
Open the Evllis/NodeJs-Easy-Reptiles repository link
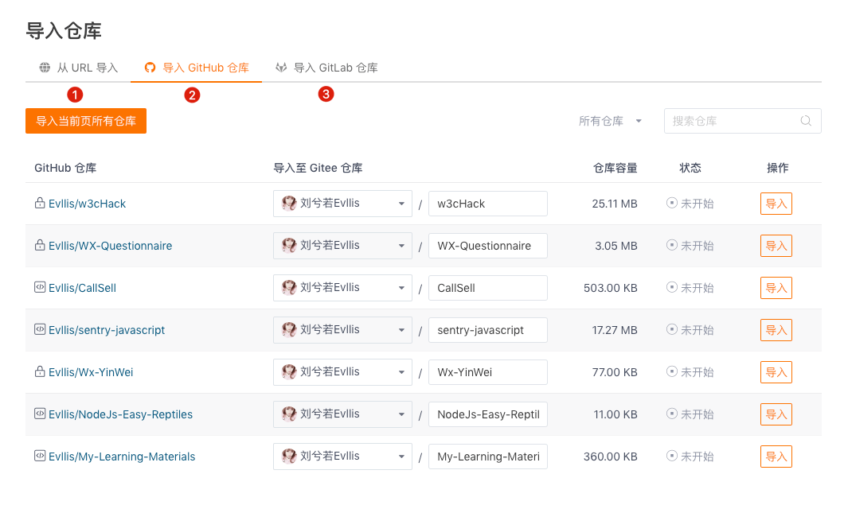tap(120, 414)
